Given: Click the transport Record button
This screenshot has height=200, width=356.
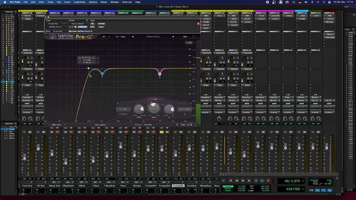Looking at the screenshot, I should coord(268,181).
